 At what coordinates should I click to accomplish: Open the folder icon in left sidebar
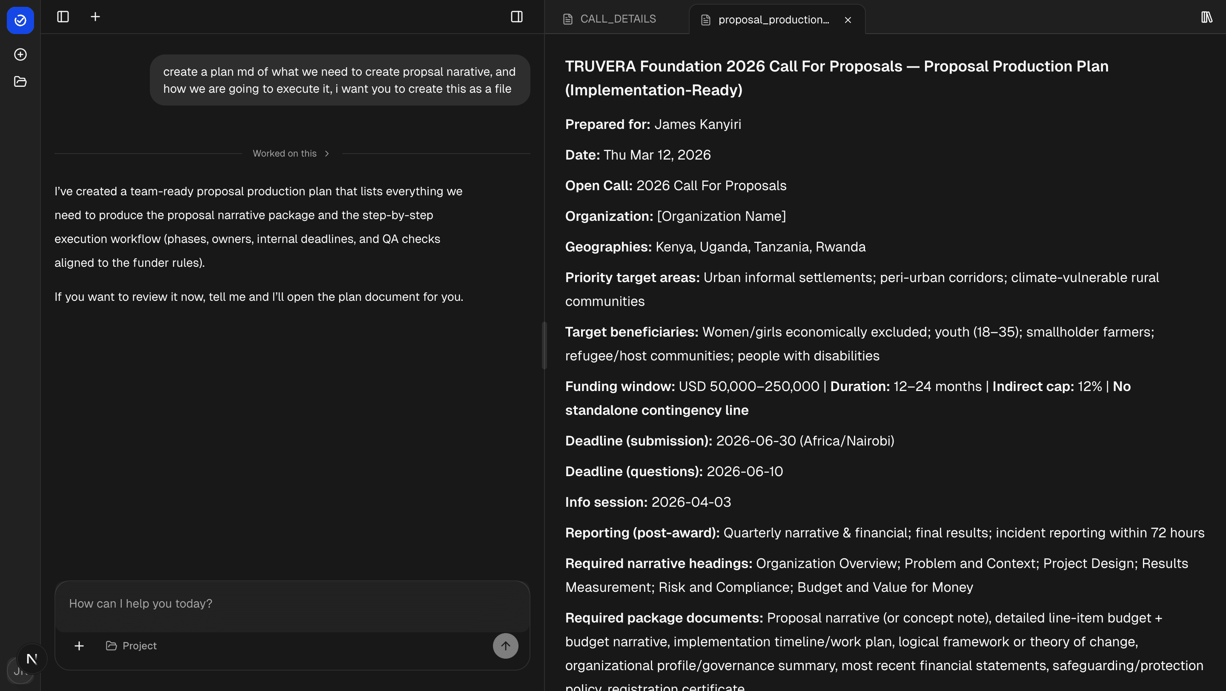[20, 82]
